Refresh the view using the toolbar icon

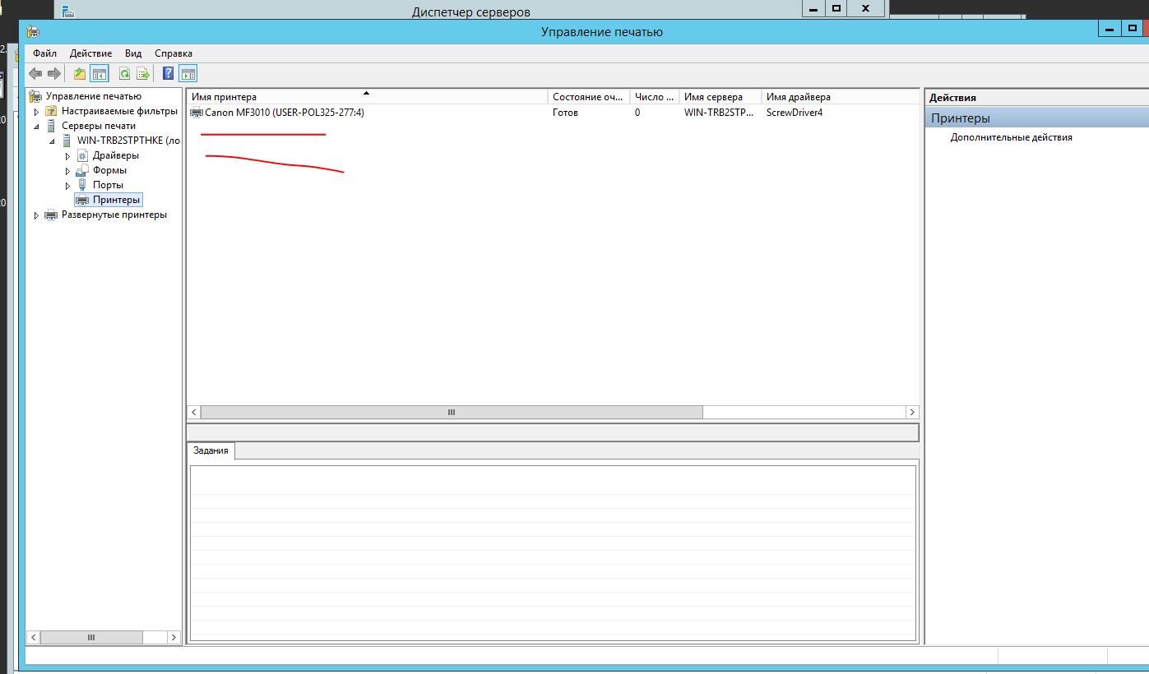124,74
